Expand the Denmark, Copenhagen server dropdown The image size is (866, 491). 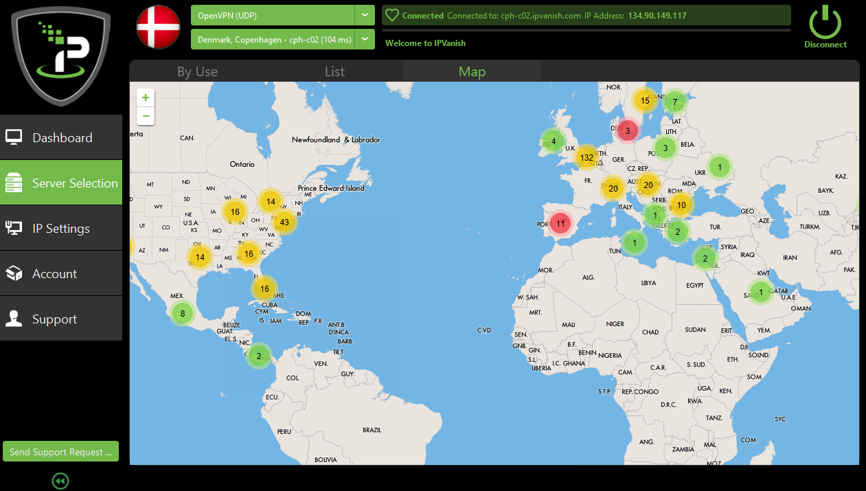pos(364,40)
